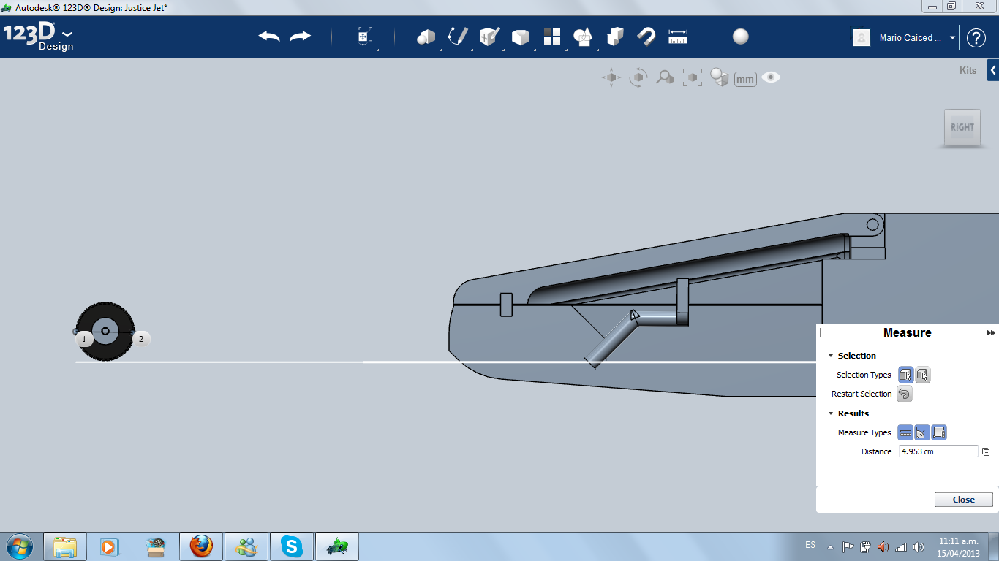Click the Fit view tool
The image size is (999, 561).
693,77
